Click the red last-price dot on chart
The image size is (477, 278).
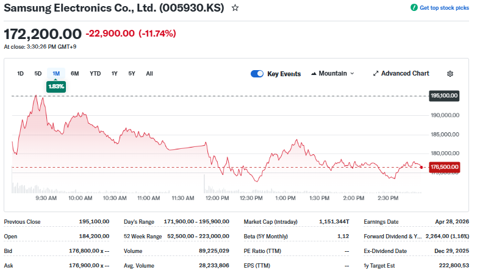[421, 167]
